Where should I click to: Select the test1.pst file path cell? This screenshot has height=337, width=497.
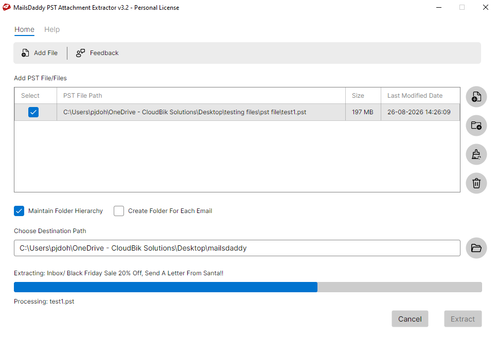[x=201, y=112]
